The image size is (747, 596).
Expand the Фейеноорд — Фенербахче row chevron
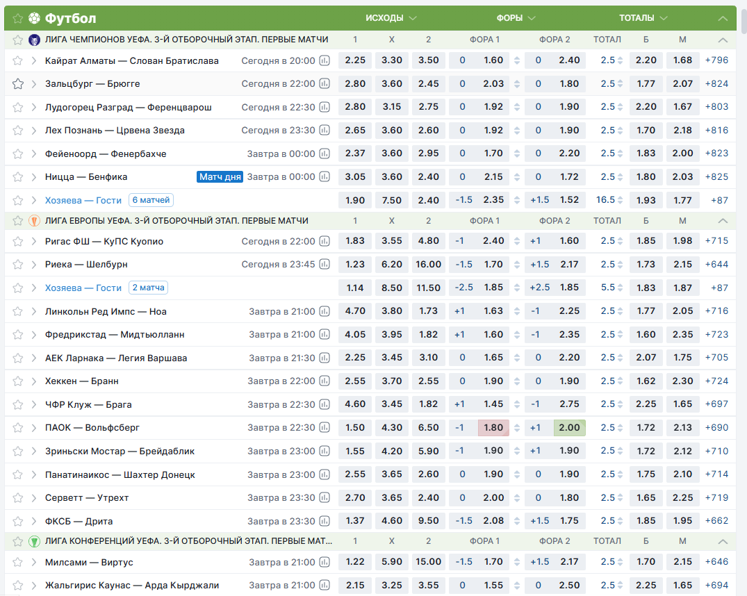pyautogui.click(x=34, y=154)
